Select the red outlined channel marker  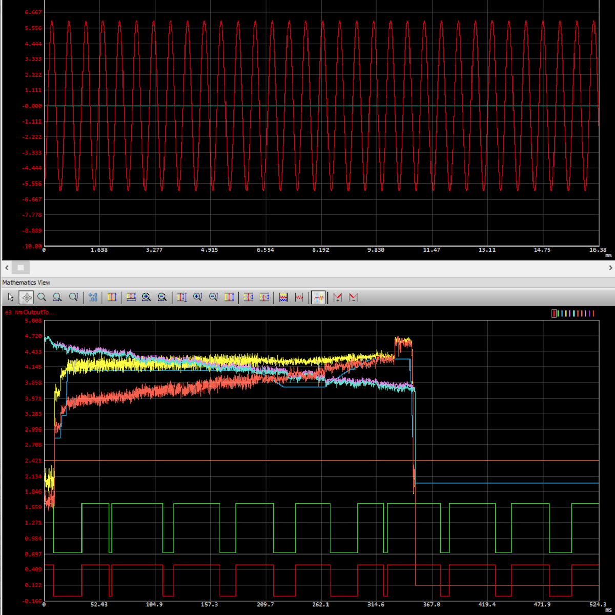[554, 313]
